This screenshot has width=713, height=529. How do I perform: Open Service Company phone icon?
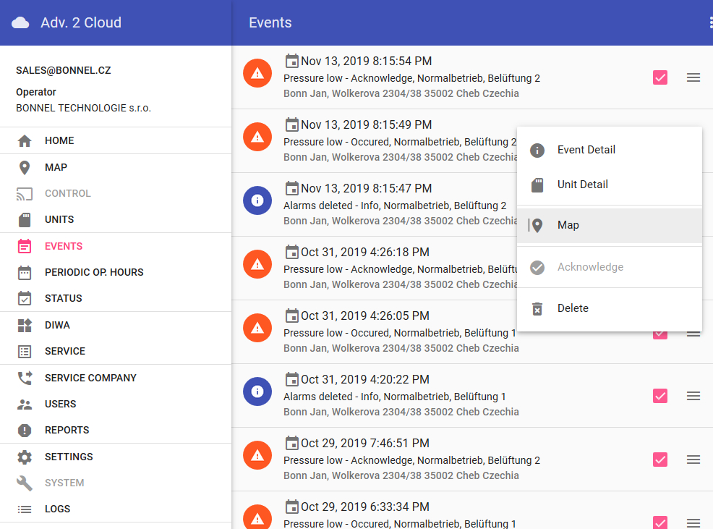25,378
